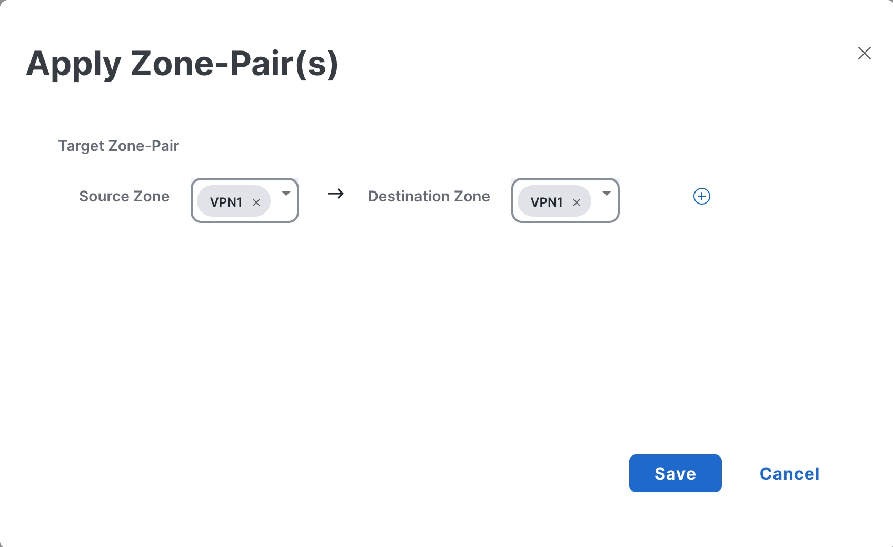Expand the Destination Zone dropdown arrow

point(606,194)
